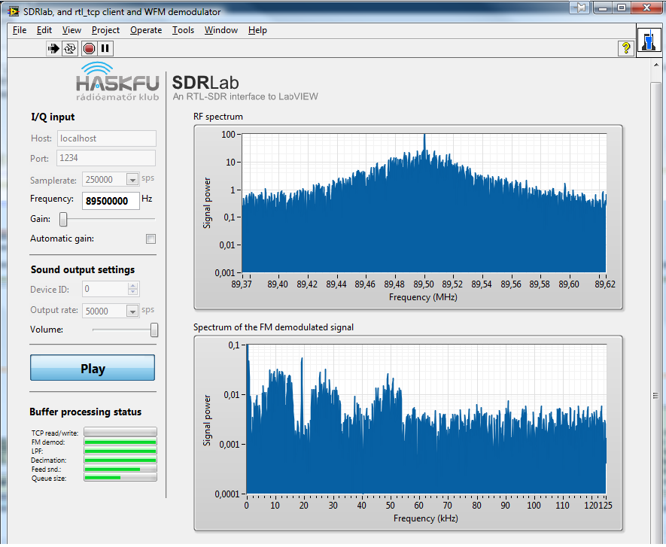Click the Run Continuously toolbar icon
This screenshot has width=666, height=547.
tap(70, 48)
